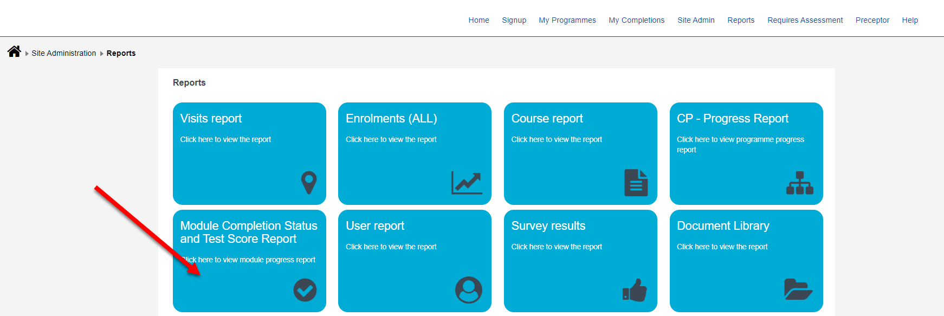The width and height of the screenshot is (944, 316).
Task: Click 'Click here to view the report' under User report
Action: pos(391,247)
